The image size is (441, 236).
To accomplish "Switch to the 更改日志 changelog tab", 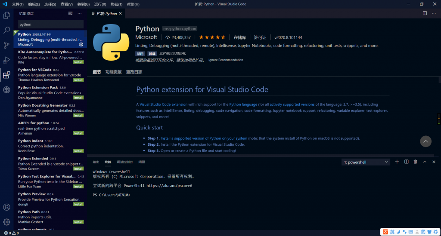I will pyautogui.click(x=134, y=72).
